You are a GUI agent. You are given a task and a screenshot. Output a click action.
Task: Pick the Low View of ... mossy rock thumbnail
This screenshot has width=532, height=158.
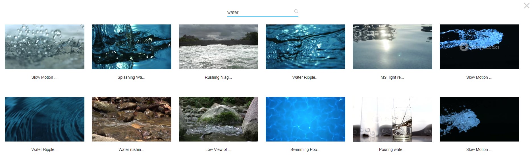click(x=219, y=119)
